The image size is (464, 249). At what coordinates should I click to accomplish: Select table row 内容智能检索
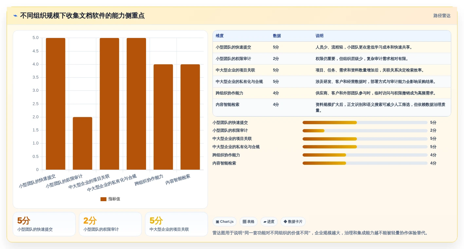[x=332, y=107]
